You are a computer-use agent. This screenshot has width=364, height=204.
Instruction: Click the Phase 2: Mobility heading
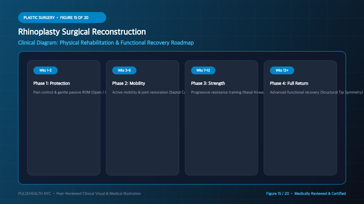129,83
